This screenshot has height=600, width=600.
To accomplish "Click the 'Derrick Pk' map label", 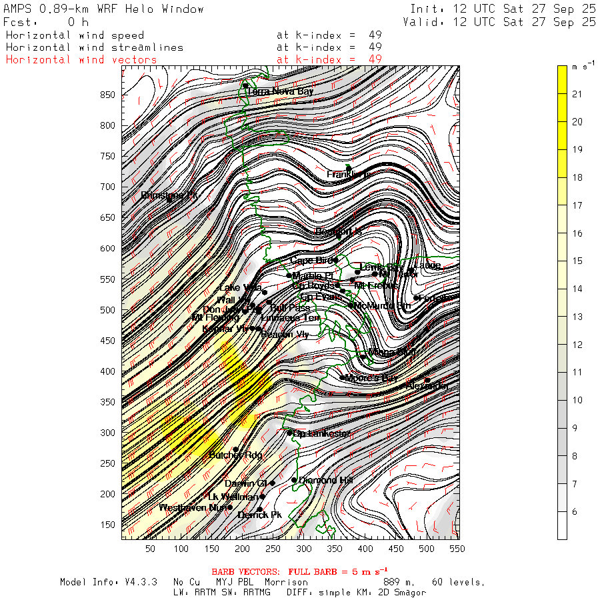I will (x=260, y=515).
